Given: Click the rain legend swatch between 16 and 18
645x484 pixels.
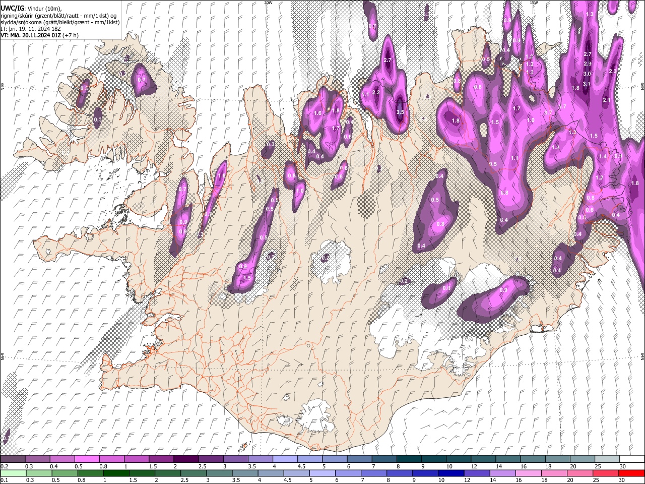Looking at the screenshot, I should click(530, 473).
